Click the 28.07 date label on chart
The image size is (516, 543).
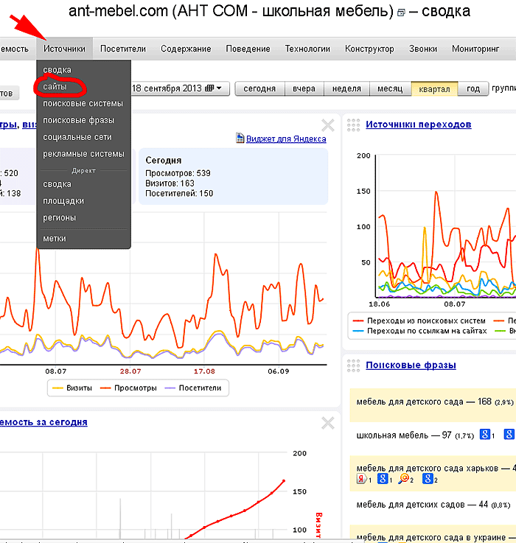[130, 371]
